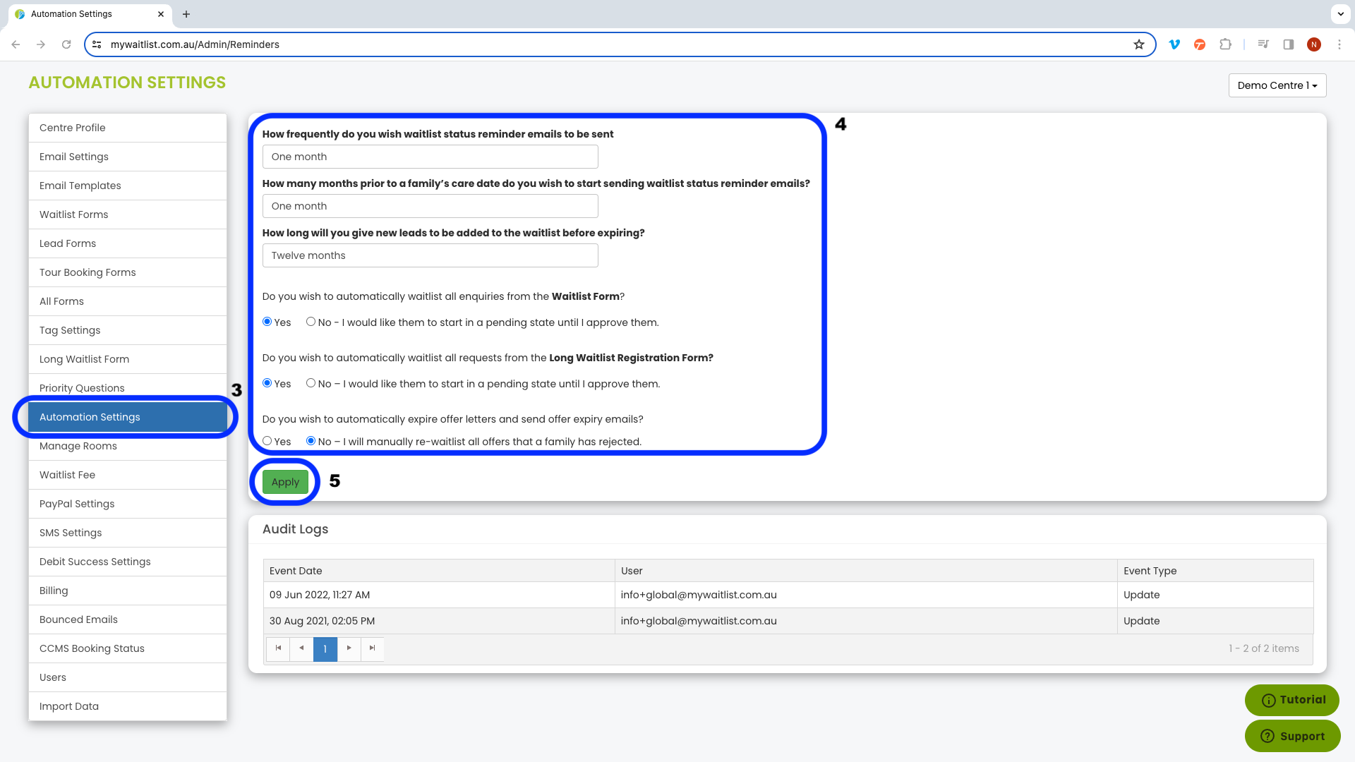Open Tour Booking Forms in sidebar
The height and width of the screenshot is (762, 1355).
pos(128,272)
